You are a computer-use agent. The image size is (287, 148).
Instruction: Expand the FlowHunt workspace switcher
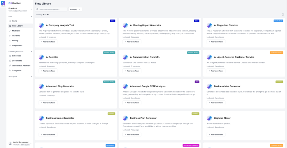31,9
